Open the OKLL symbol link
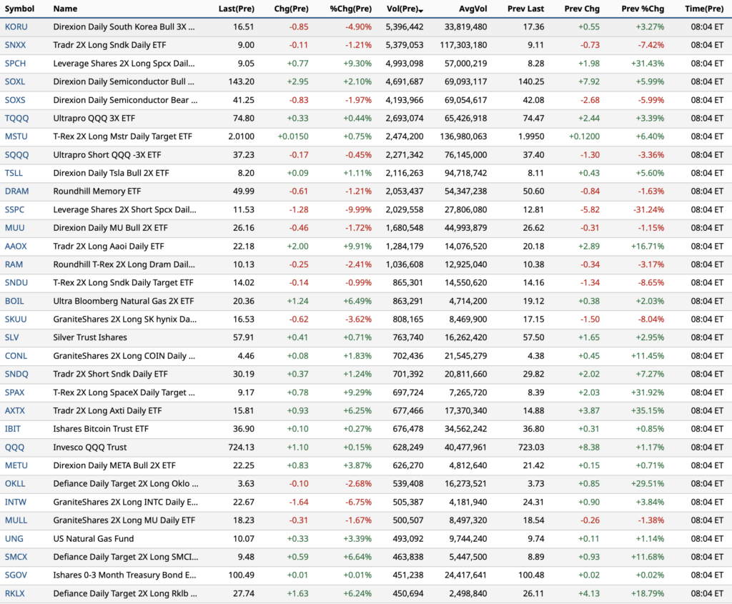The width and height of the screenshot is (732, 604). coord(16,484)
